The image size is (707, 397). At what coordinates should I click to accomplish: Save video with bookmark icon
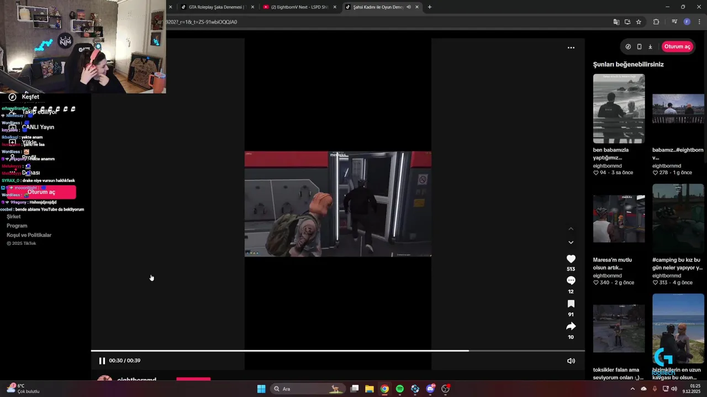tap(571, 304)
